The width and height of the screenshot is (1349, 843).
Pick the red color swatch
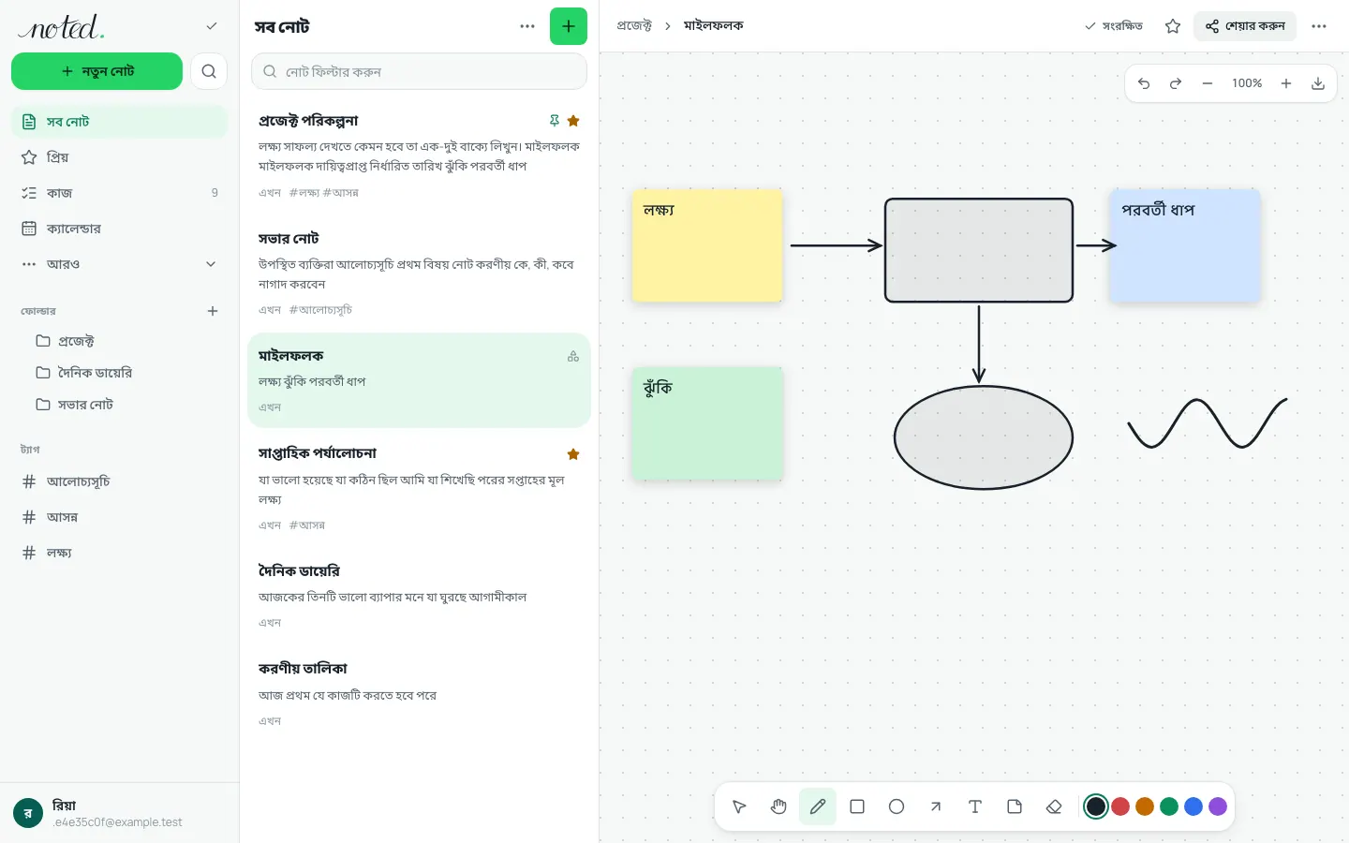(1120, 806)
